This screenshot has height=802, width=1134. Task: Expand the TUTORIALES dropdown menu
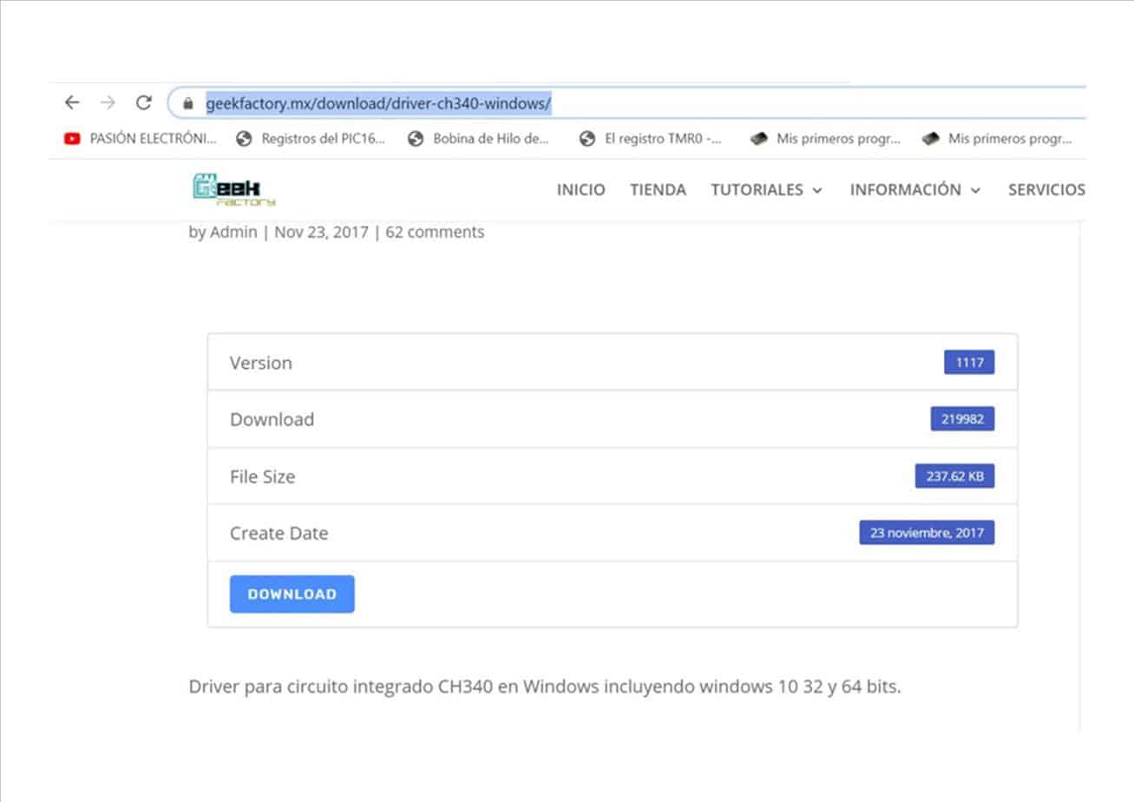[766, 190]
